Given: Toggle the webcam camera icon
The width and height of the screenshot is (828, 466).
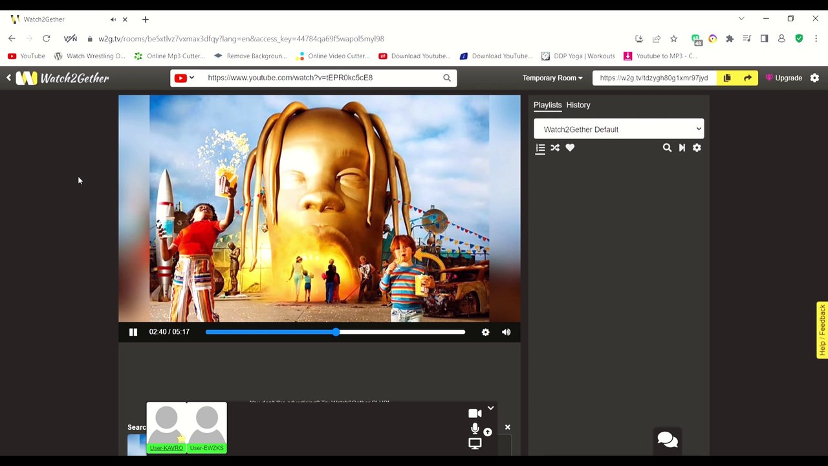Looking at the screenshot, I should (475, 414).
